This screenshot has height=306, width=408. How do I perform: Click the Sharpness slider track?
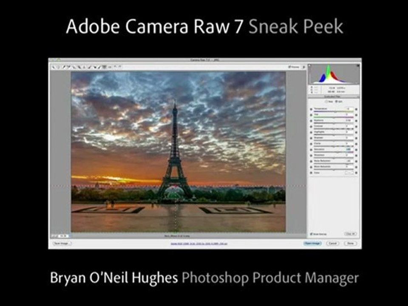coord(334,158)
